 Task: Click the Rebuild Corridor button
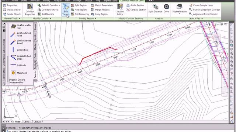(48, 5)
